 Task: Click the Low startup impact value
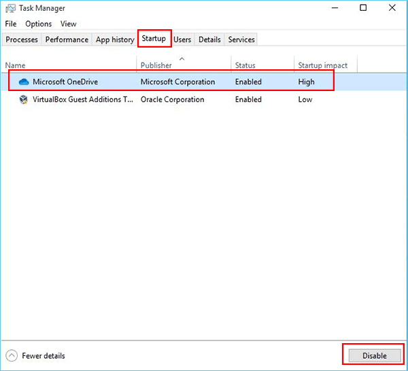tap(305, 100)
